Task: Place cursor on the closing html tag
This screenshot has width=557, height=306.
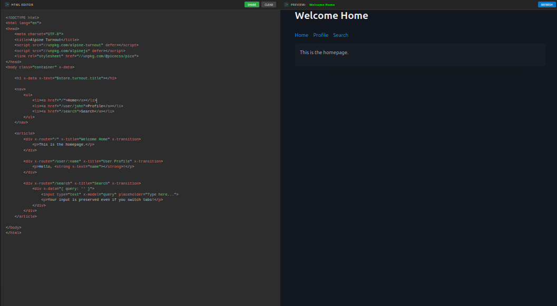Action: click(14, 233)
